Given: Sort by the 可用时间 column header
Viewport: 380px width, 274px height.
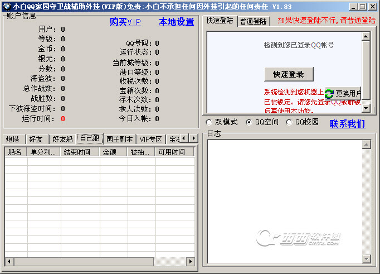Looking at the screenshot, I should click(174, 152).
